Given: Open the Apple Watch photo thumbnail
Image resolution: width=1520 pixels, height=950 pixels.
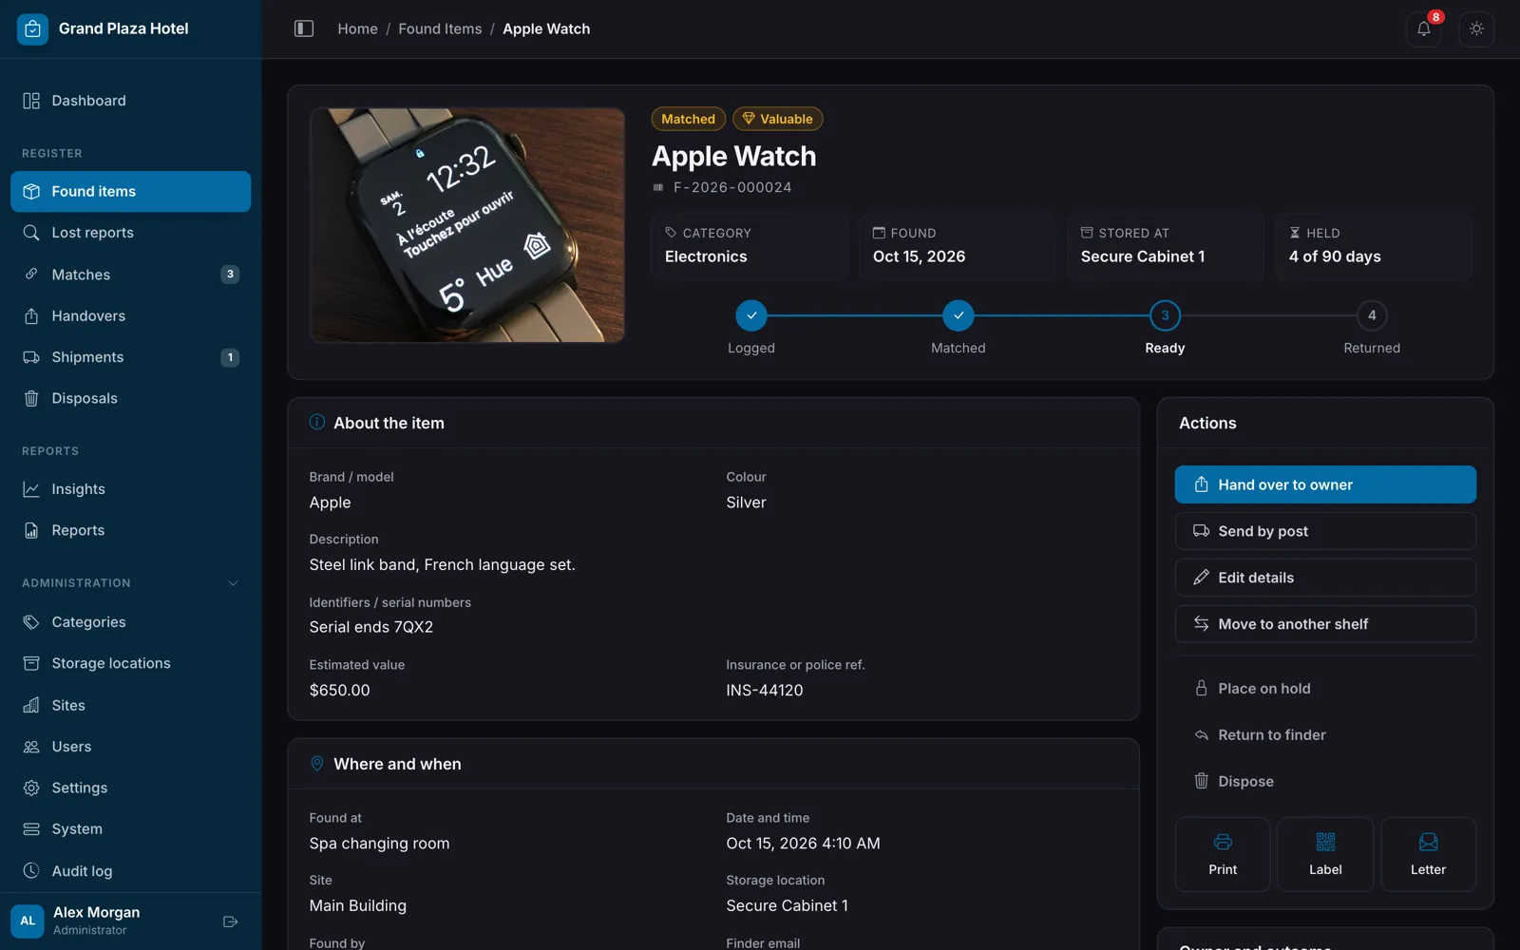Looking at the screenshot, I should pyautogui.click(x=467, y=225).
